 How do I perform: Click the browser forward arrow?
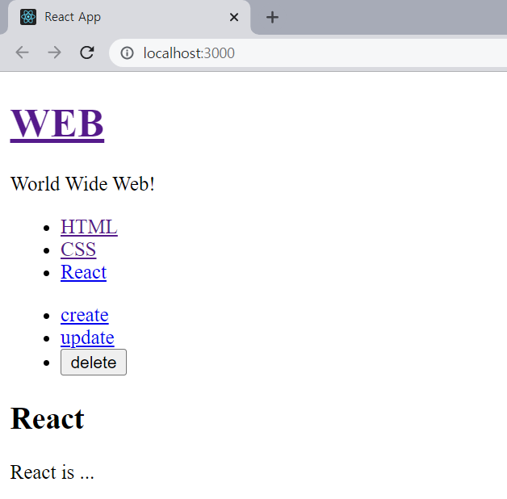pos(54,52)
